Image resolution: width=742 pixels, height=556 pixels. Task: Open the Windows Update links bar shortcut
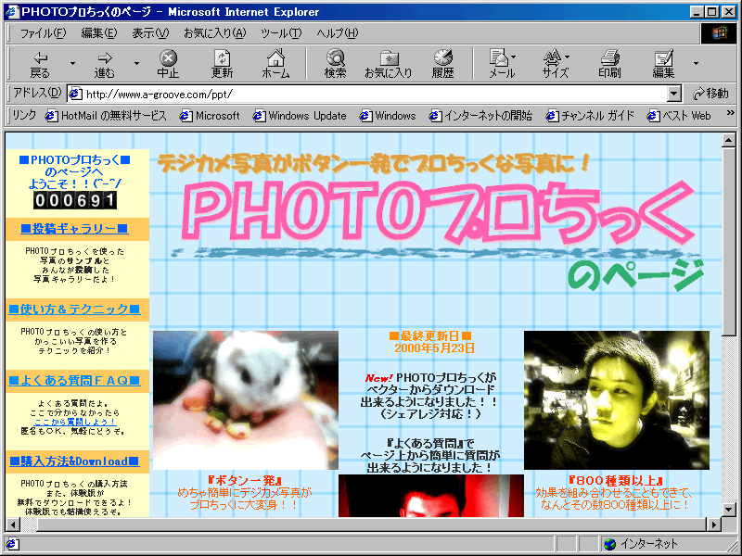click(300, 116)
